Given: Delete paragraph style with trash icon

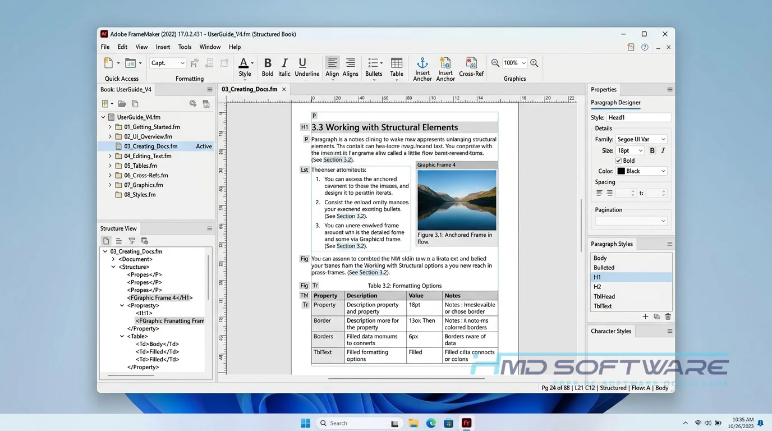Looking at the screenshot, I should pos(668,317).
